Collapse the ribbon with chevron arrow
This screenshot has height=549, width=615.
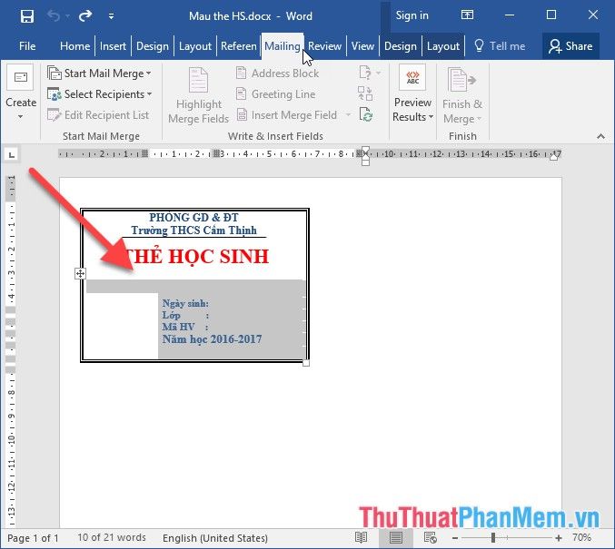point(600,136)
